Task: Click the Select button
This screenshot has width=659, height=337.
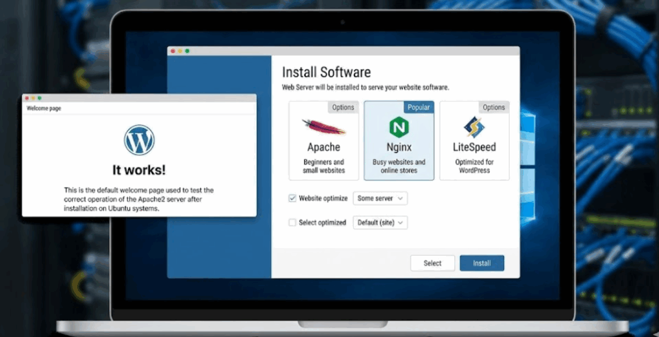Action: tap(432, 263)
